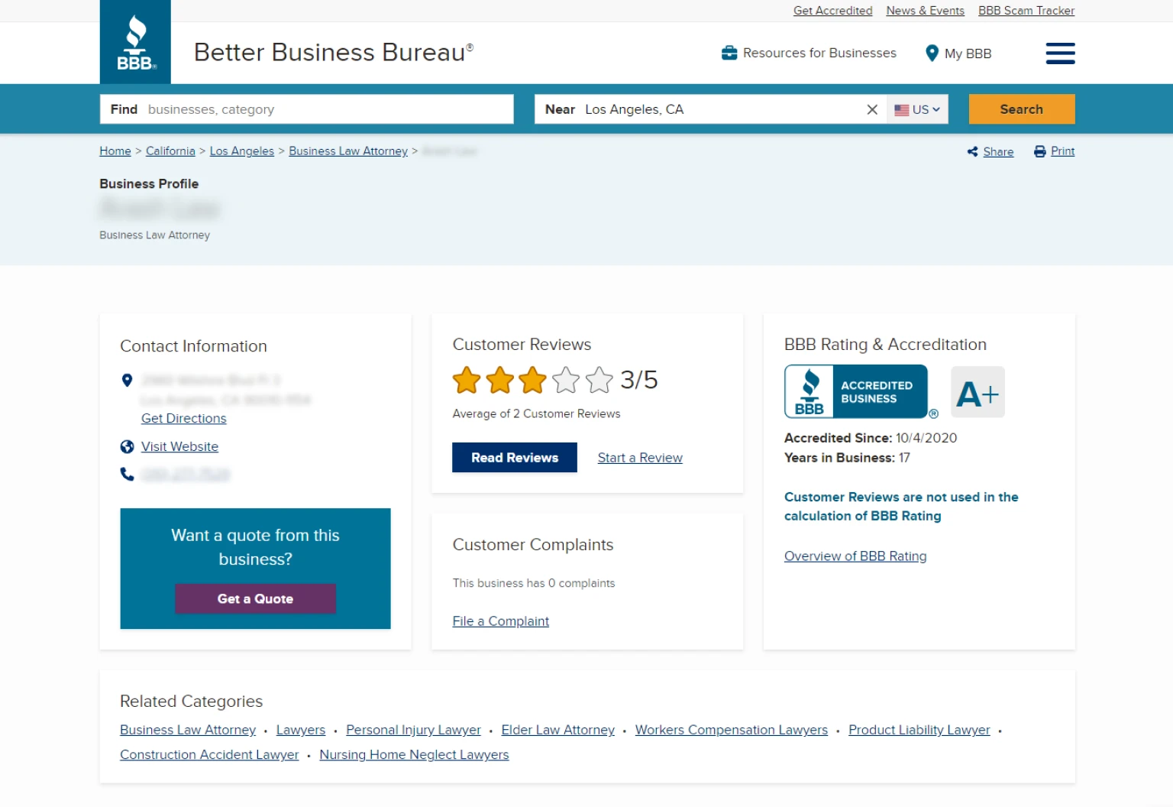The height and width of the screenshot is (807, 1173).
Task: Open Elder Law Attorney category
Action: point(557,731)
